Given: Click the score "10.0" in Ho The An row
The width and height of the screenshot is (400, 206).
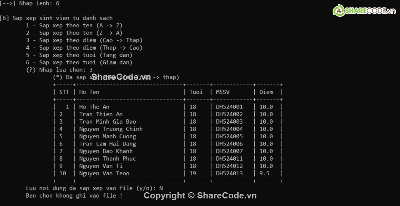Looking at the screenshot, I should coord(266,107).
